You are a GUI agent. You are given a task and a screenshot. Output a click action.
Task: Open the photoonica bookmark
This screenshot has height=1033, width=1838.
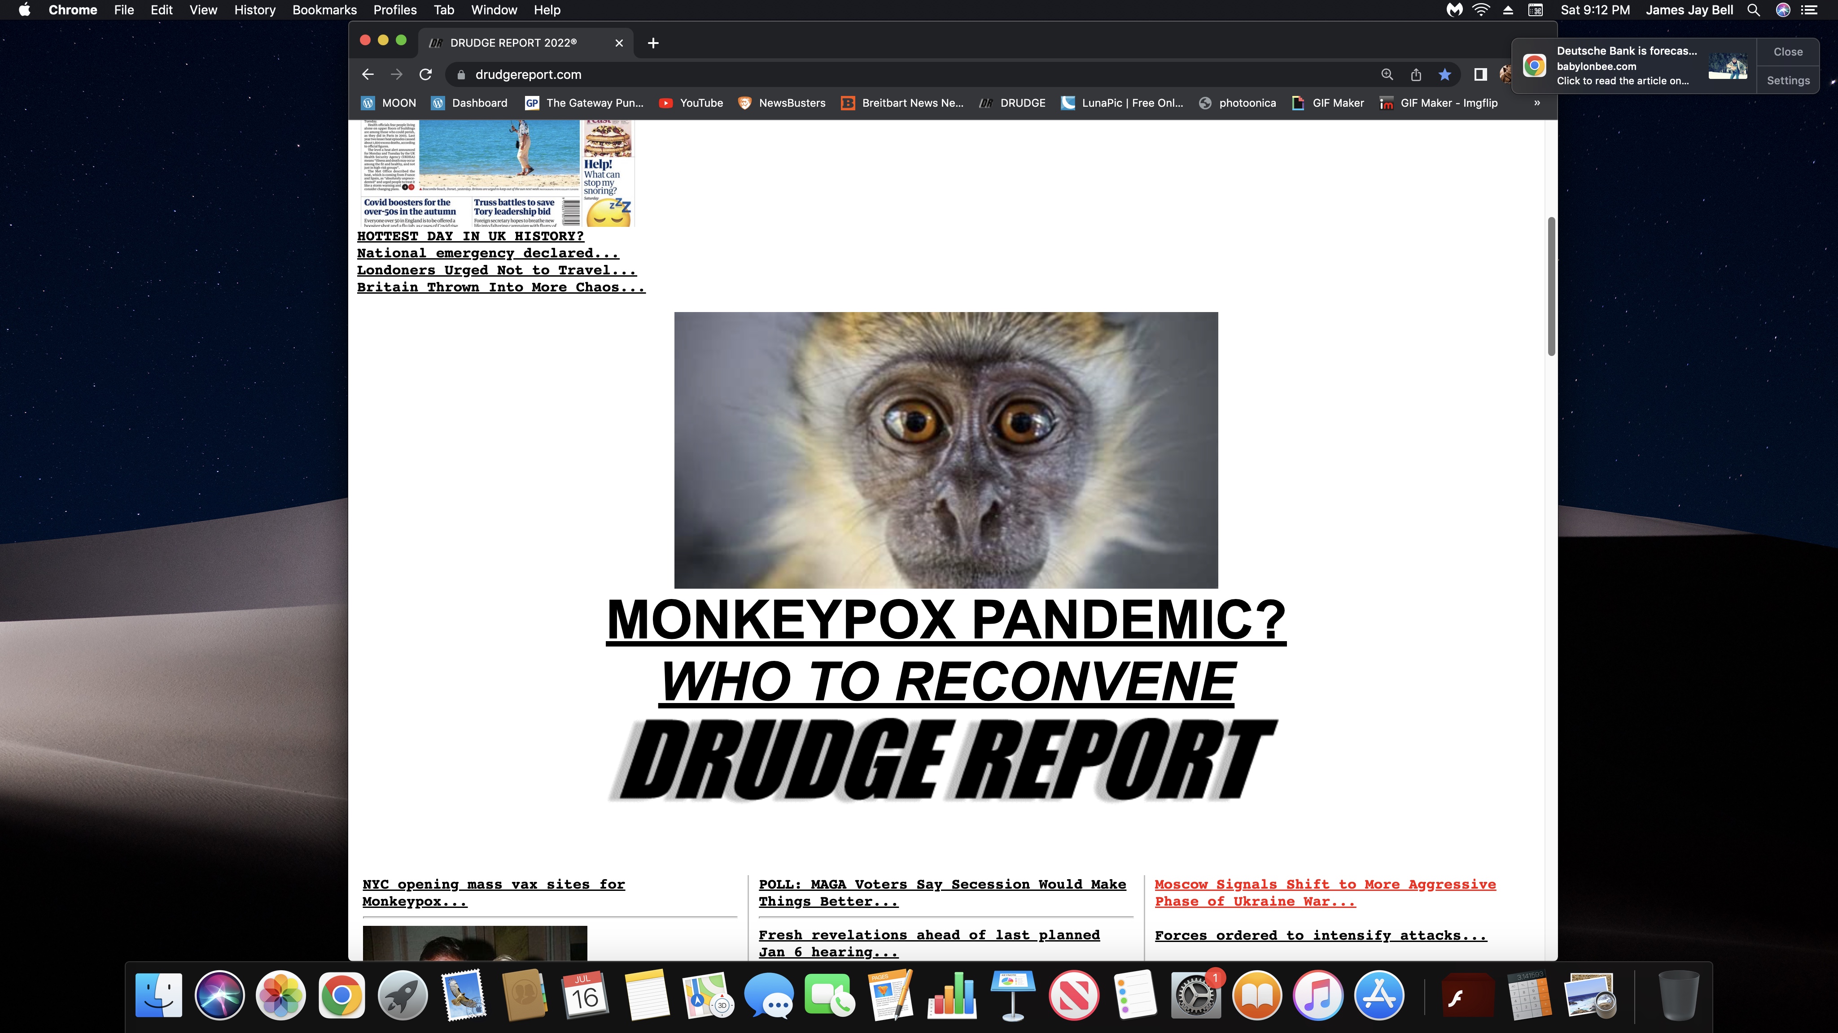(1237, 104)
